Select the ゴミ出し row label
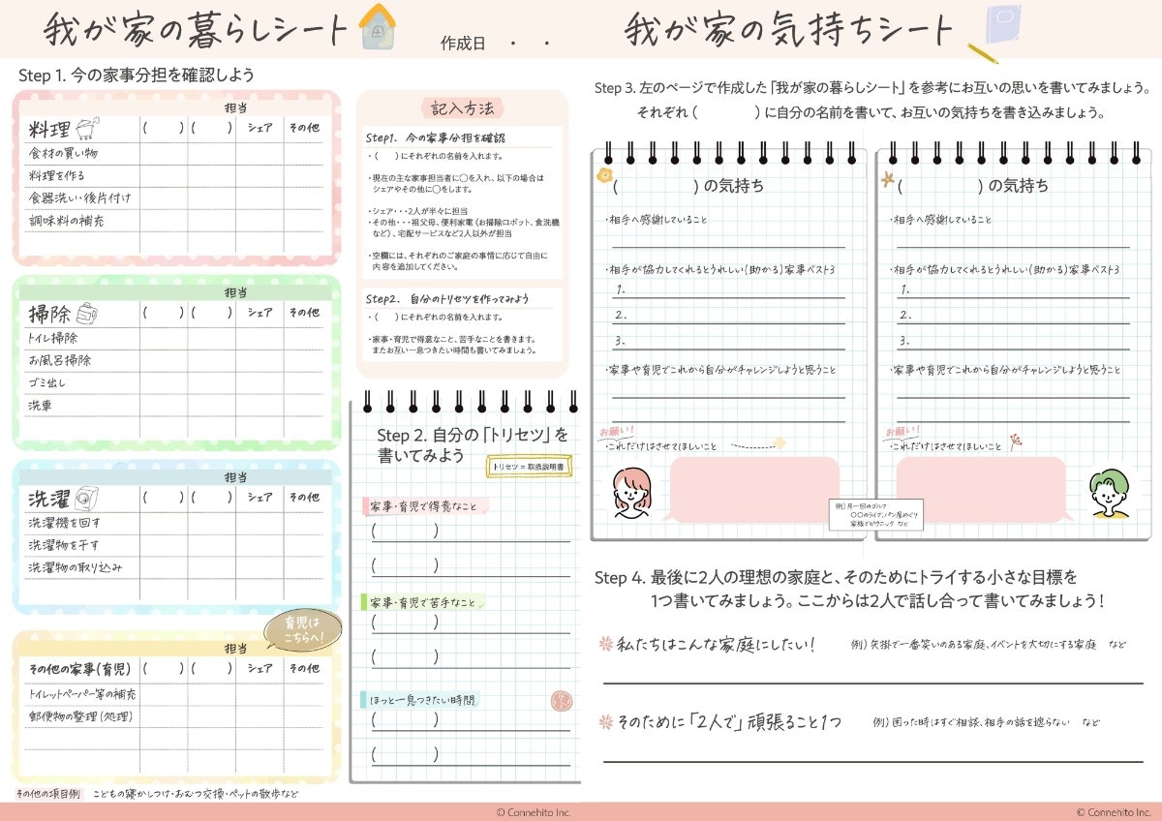1162x821 pixels. (46, 382)
